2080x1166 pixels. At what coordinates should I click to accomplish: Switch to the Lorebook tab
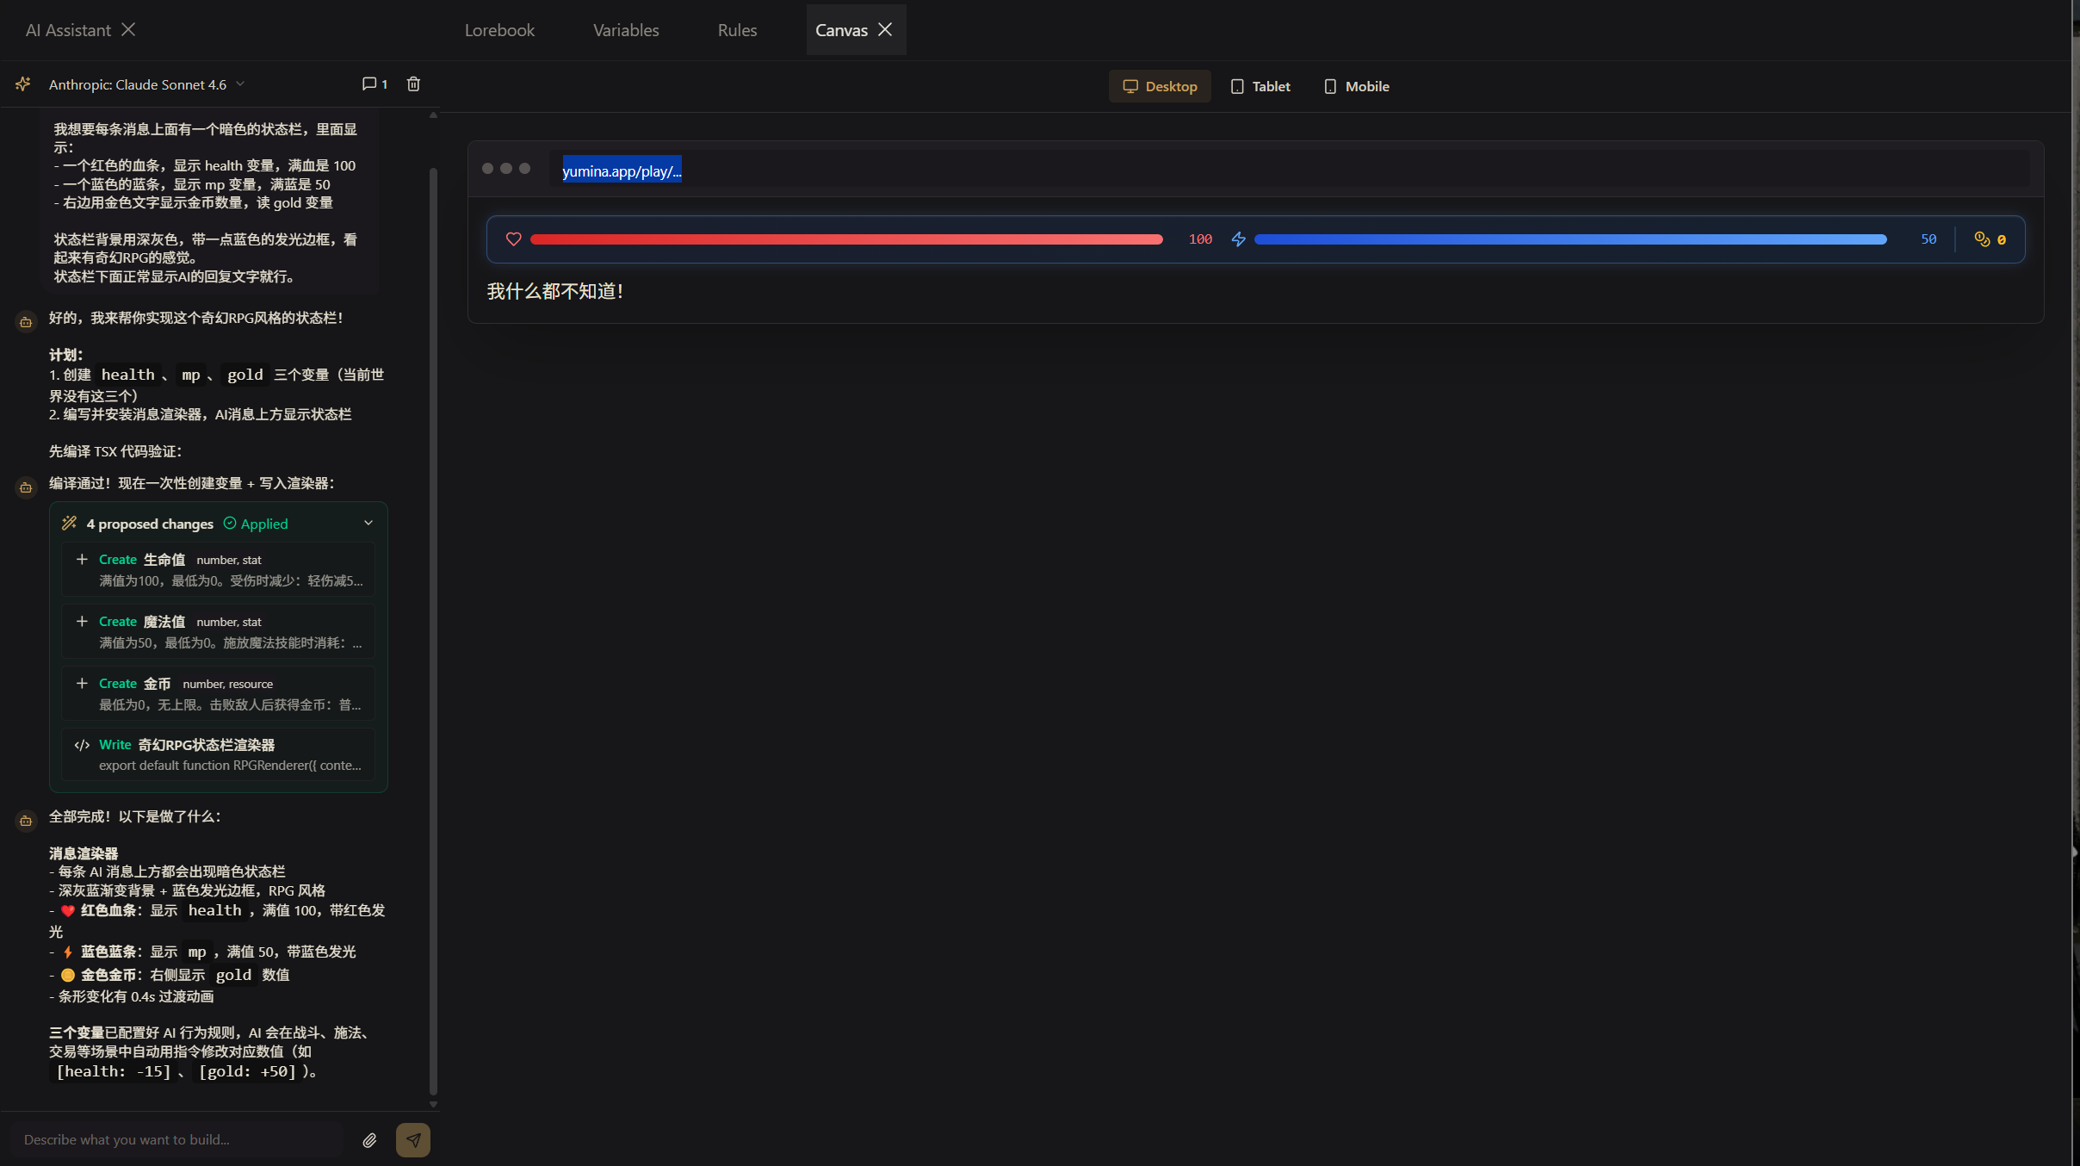click(499, 29)
